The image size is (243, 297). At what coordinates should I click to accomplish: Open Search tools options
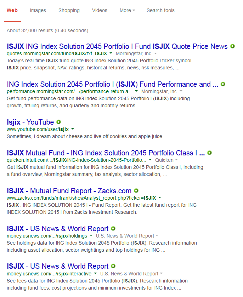click(160, 10)
